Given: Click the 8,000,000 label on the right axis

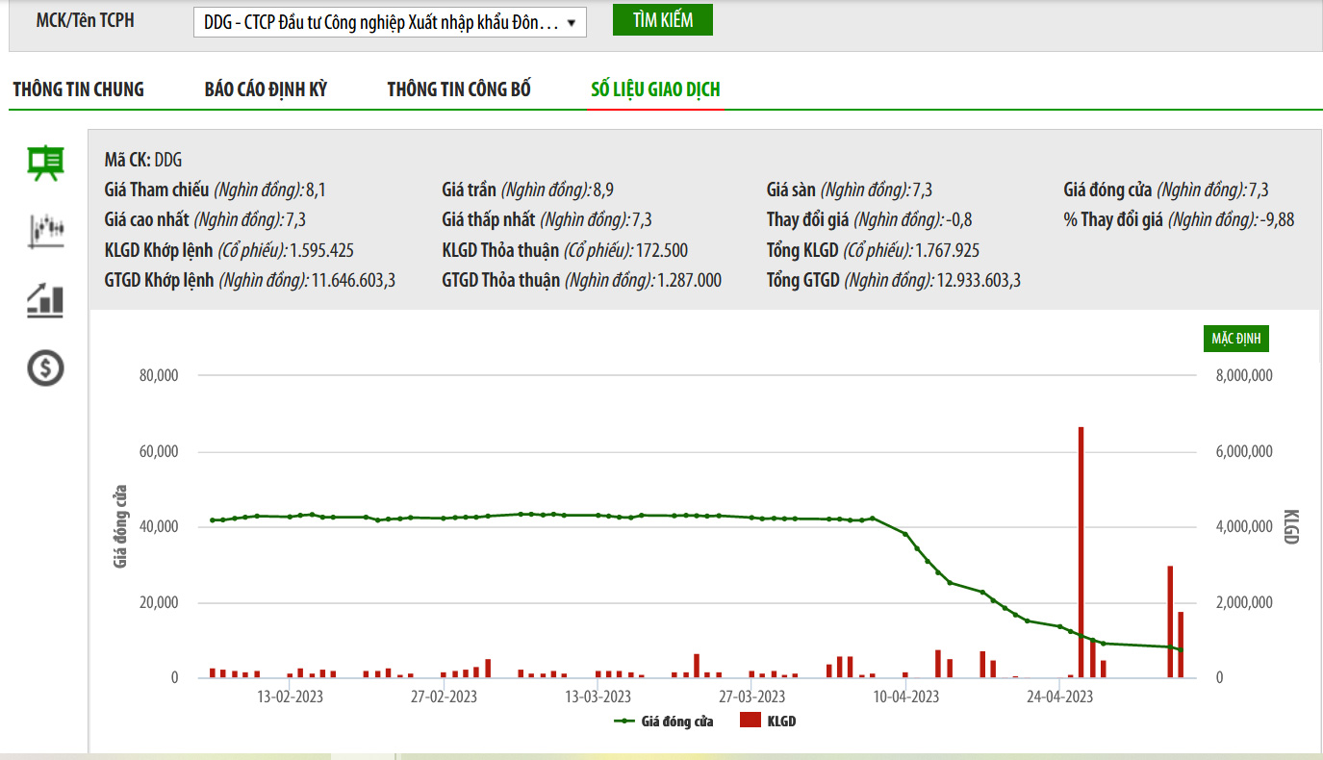Looking at the screenshot, I should pyautogui.click(x=1240, y=375).
